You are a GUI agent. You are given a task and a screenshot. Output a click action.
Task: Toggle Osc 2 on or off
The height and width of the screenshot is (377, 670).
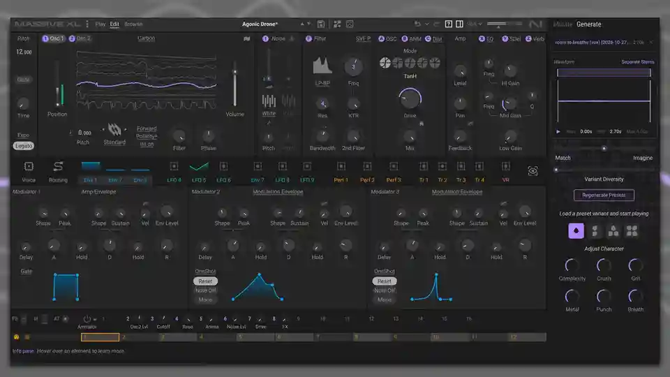[x=72, y=38]
